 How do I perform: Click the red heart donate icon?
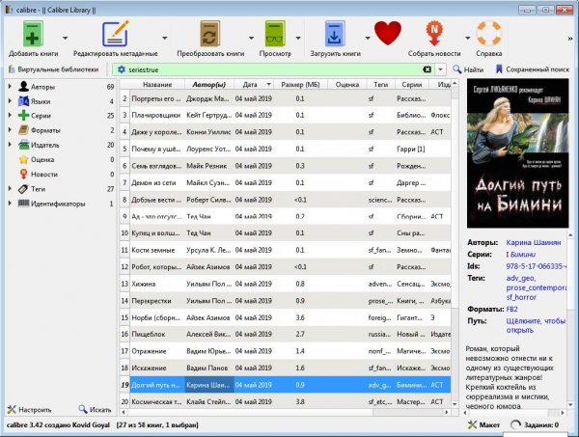388,33
